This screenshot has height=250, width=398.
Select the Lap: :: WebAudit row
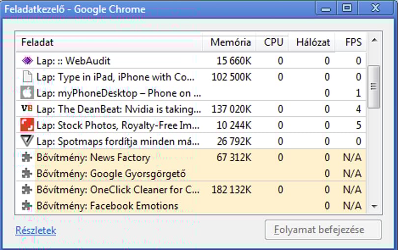(191, 61)
